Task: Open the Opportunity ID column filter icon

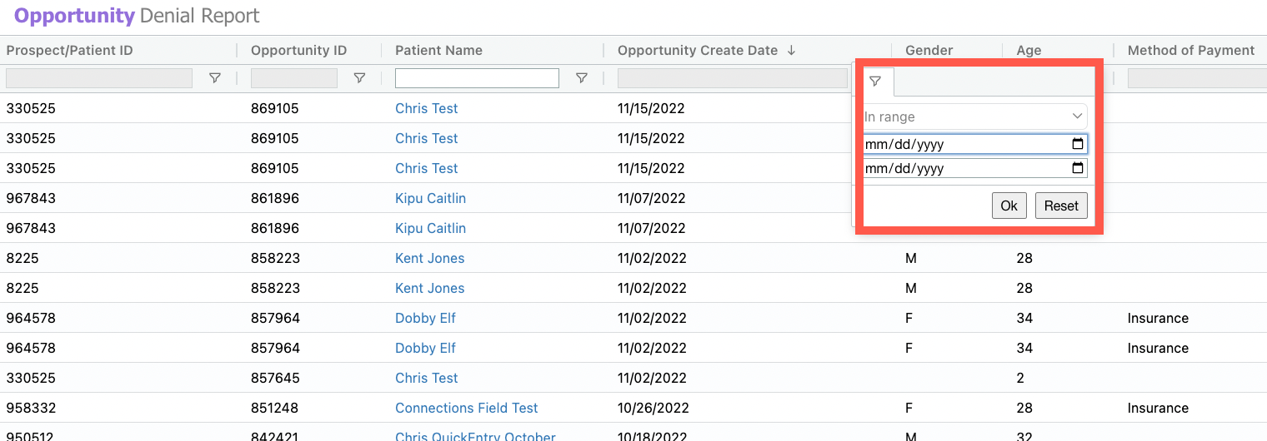Action: [x=359, y=78]
